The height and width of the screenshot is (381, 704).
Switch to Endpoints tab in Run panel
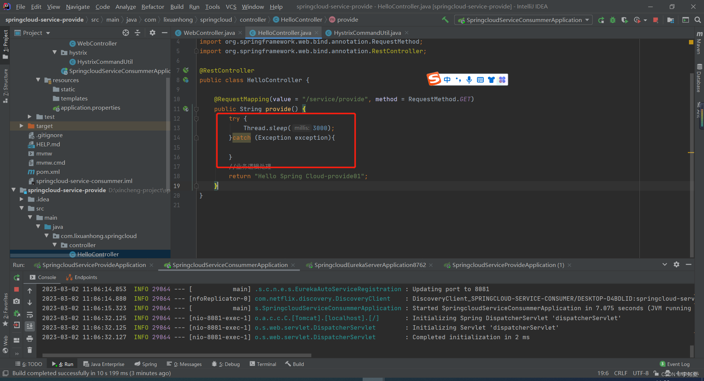point(81,277)
